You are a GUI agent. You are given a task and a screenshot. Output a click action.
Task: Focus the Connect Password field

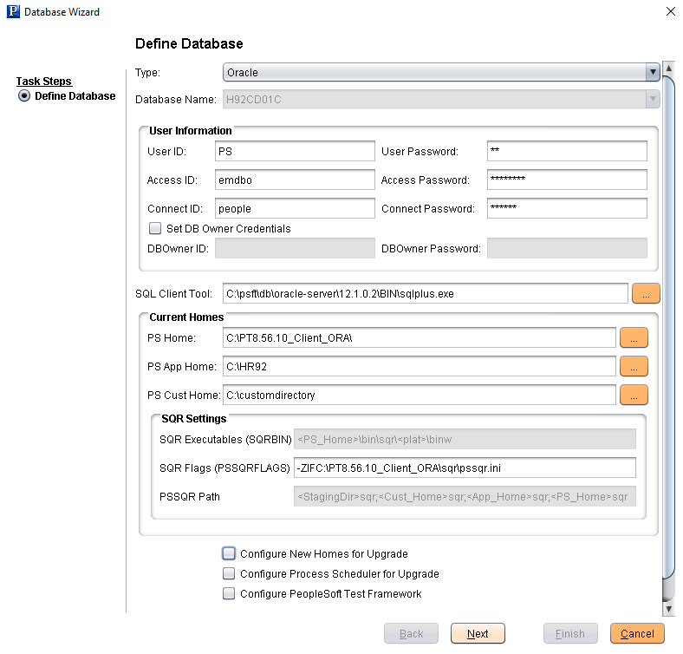point(567,208)
